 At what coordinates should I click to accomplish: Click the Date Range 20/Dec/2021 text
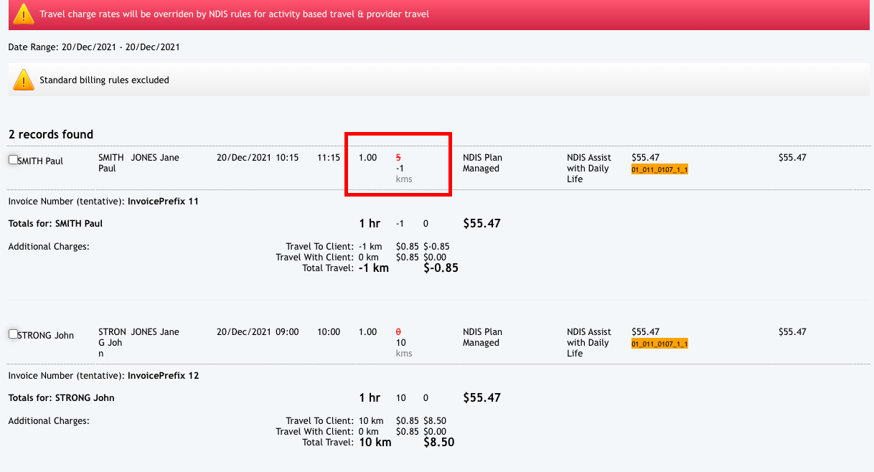click(x=94, y=47)
